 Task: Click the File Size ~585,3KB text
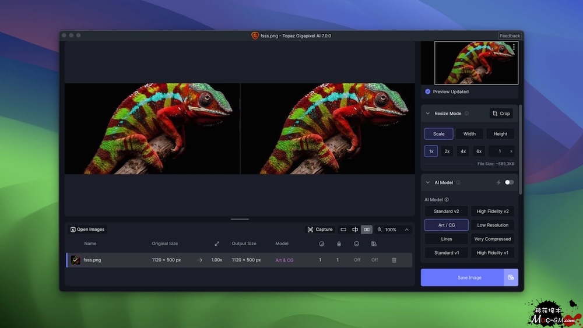click(496, 164)
